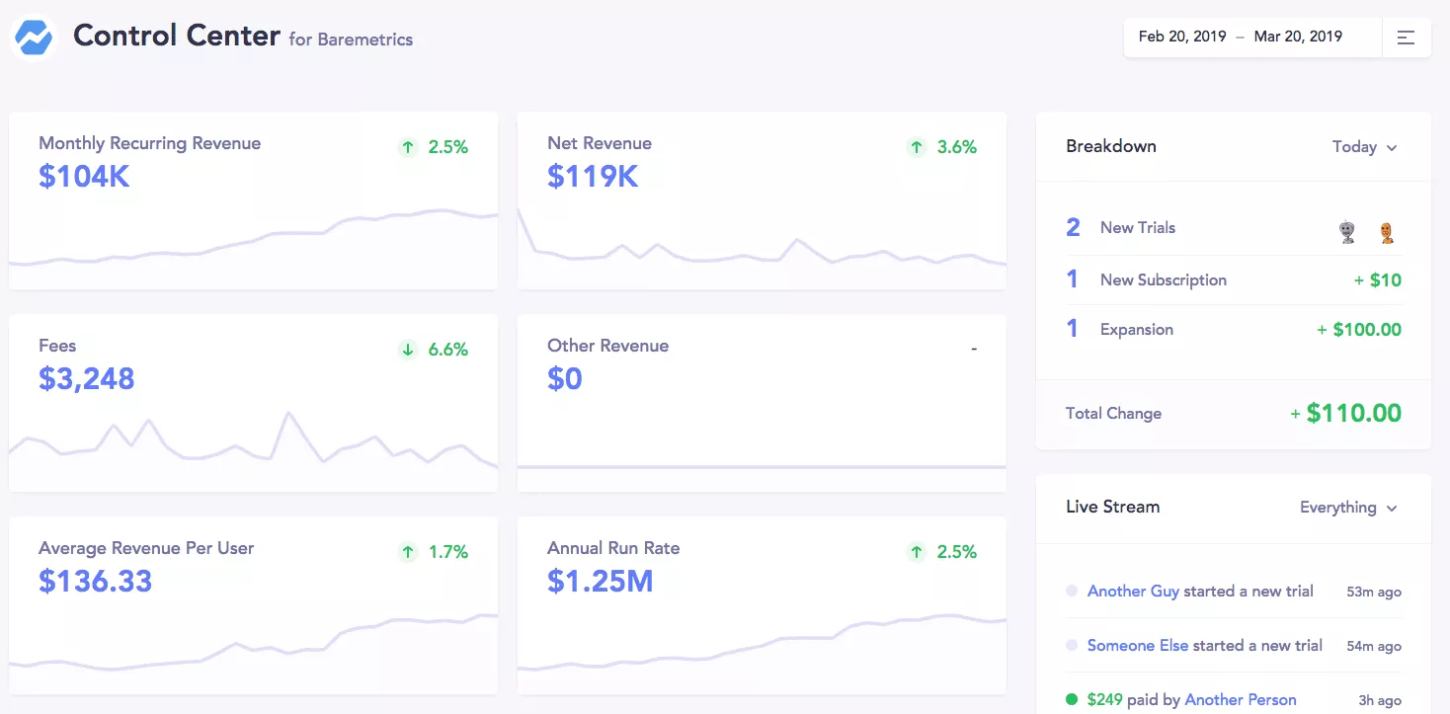
Task: Click the dot beside Another Guy's trial event
Action: [1072, 592]
